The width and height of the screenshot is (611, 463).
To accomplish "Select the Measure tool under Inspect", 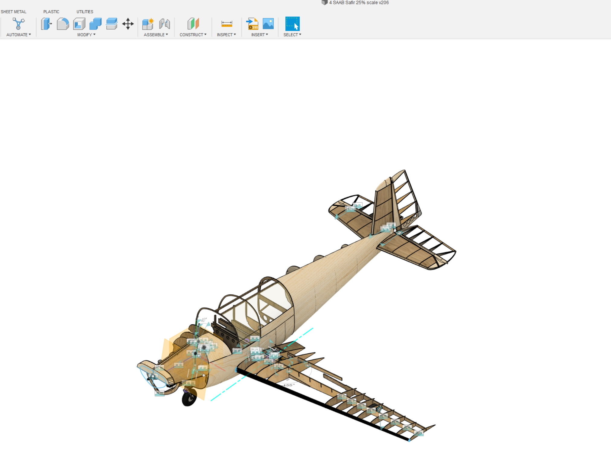I will click(x=227, y=24).
